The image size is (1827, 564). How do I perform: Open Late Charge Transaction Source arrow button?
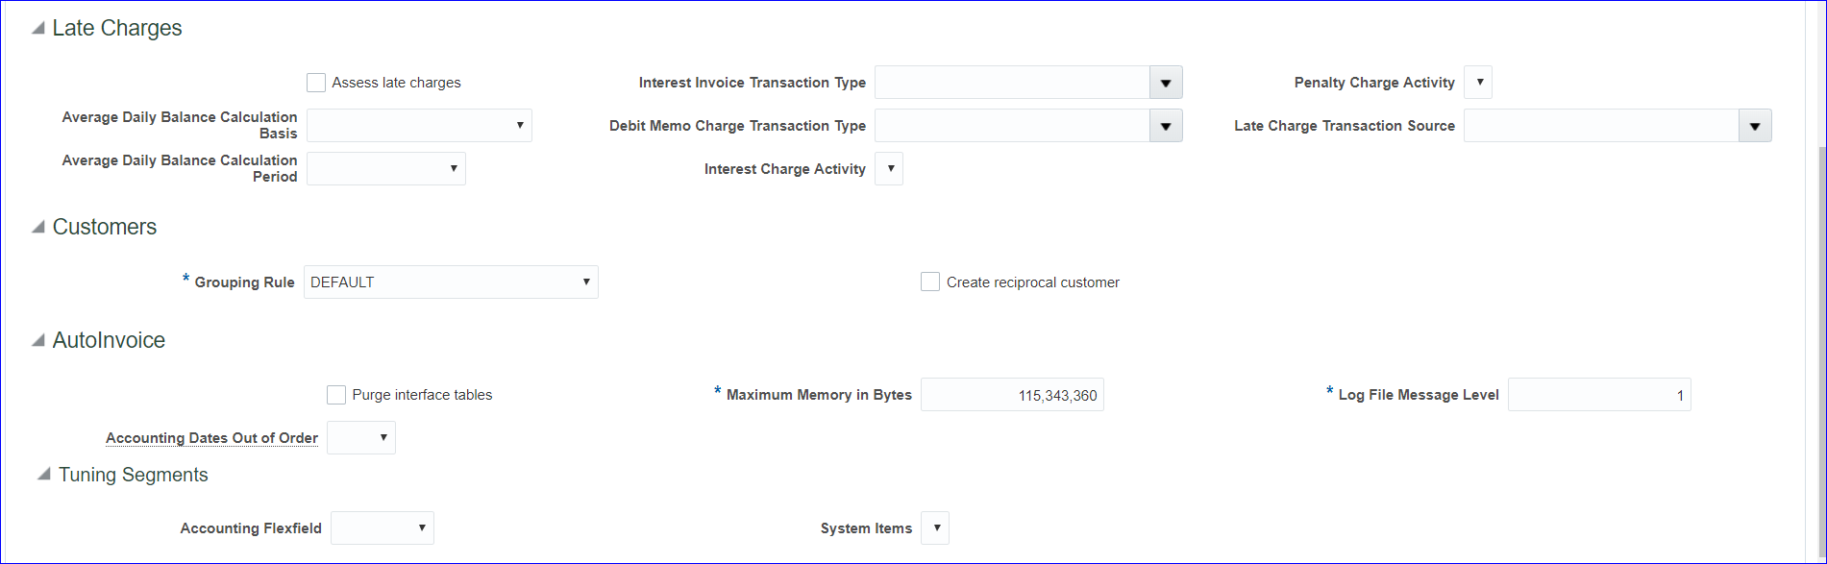[x=1755, y=126]
